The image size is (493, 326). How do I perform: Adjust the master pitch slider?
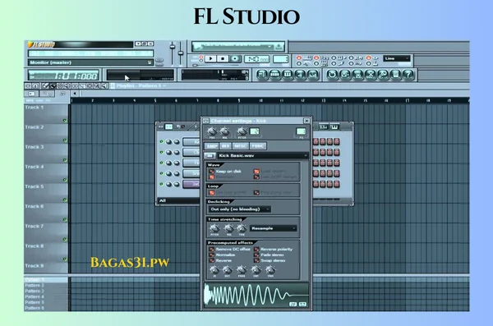181,53
